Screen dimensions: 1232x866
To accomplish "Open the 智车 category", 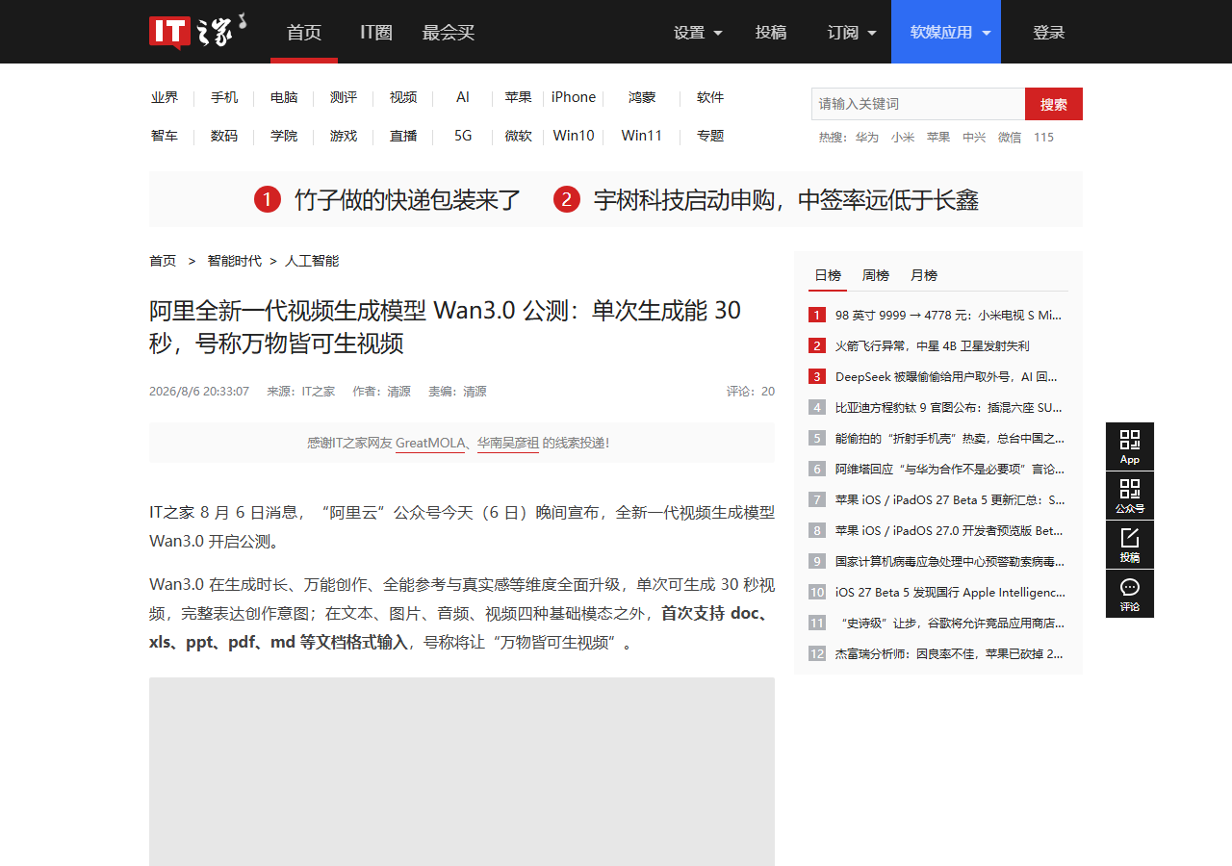I will [165, 136].
